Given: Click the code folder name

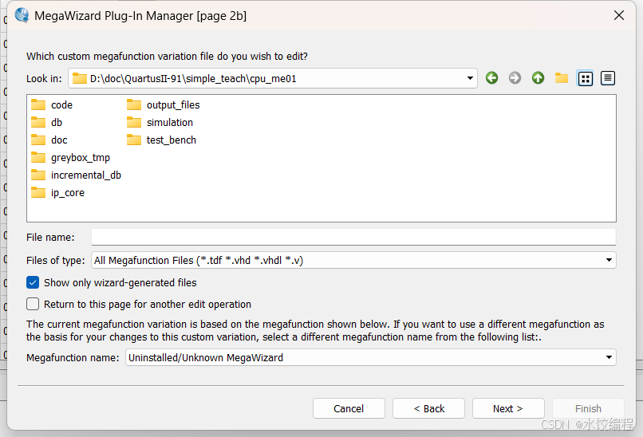Looking at the screenshot, I should point(61,105).
